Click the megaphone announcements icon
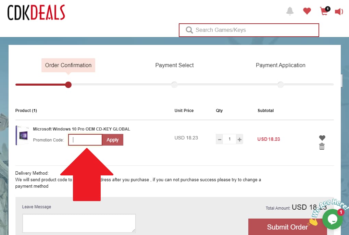The image size is (349, 235). click(x=339, y=11)
